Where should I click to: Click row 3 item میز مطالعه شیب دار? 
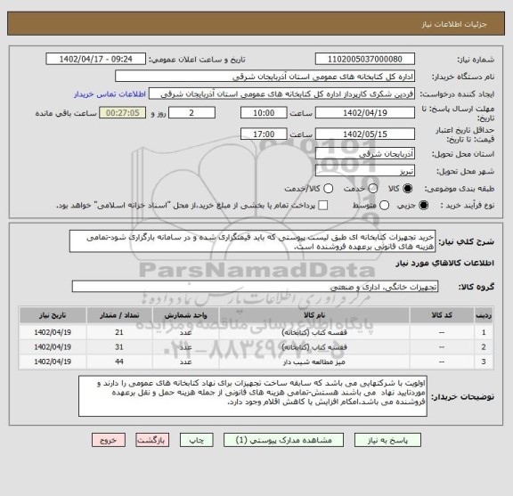314,362
